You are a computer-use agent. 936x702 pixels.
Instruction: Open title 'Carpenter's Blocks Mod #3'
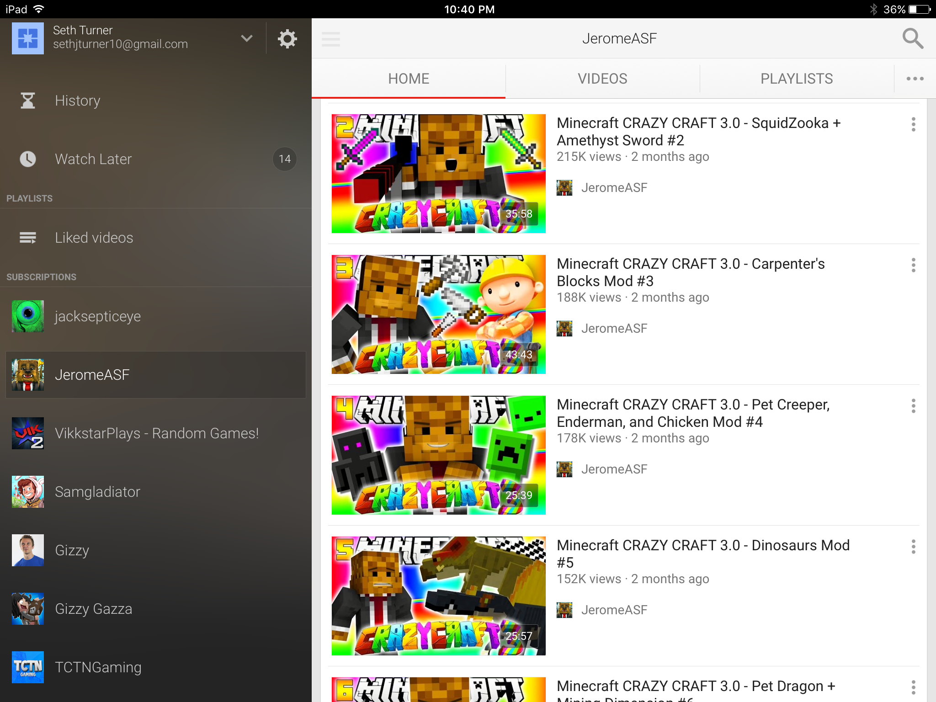[691, 272]
